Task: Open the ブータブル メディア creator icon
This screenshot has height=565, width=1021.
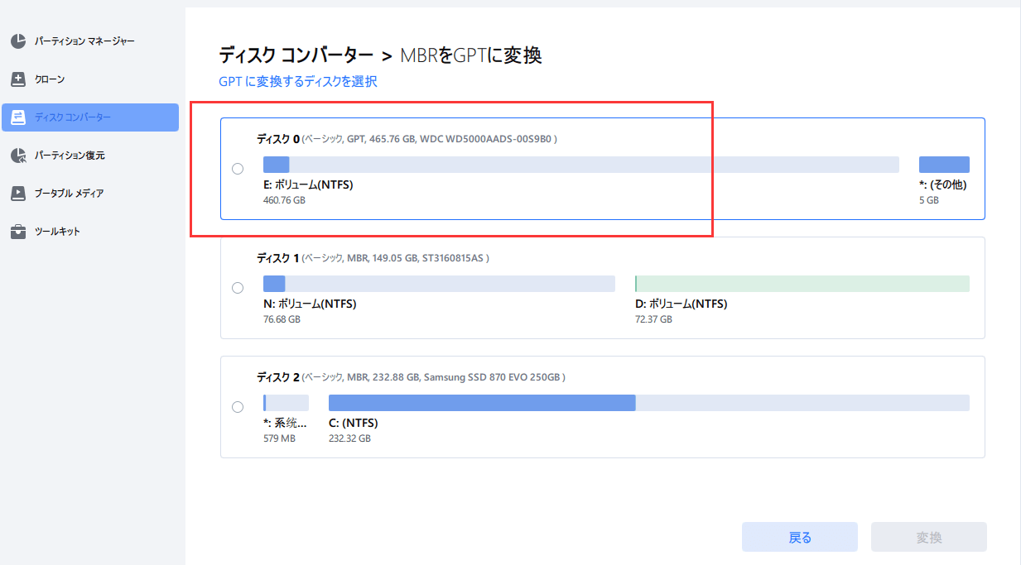Action: tap(17, 193)
